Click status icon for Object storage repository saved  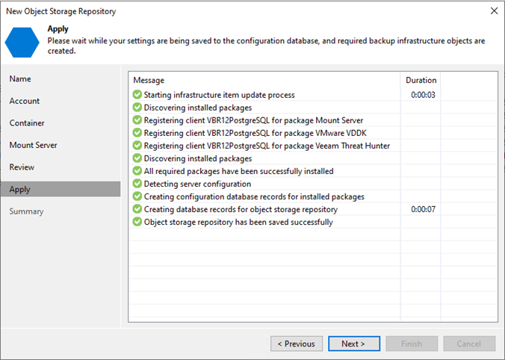(x=137, y=222)
